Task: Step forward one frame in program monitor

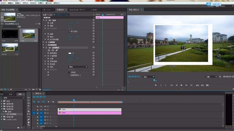Action: tap(186, 85)
